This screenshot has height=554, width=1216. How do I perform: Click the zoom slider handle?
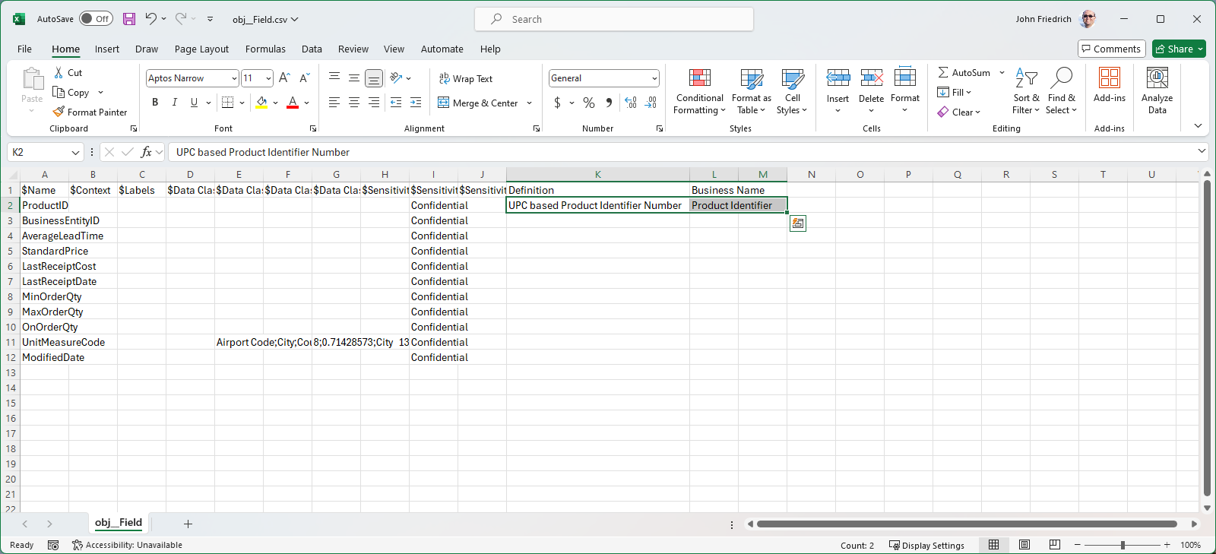(1123, 545)
